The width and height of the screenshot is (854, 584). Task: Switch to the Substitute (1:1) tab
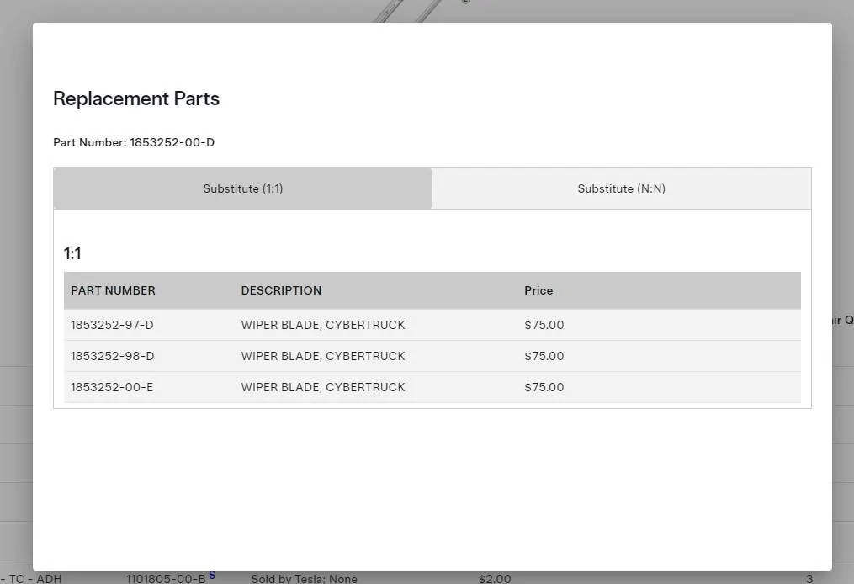click(243, 188)
